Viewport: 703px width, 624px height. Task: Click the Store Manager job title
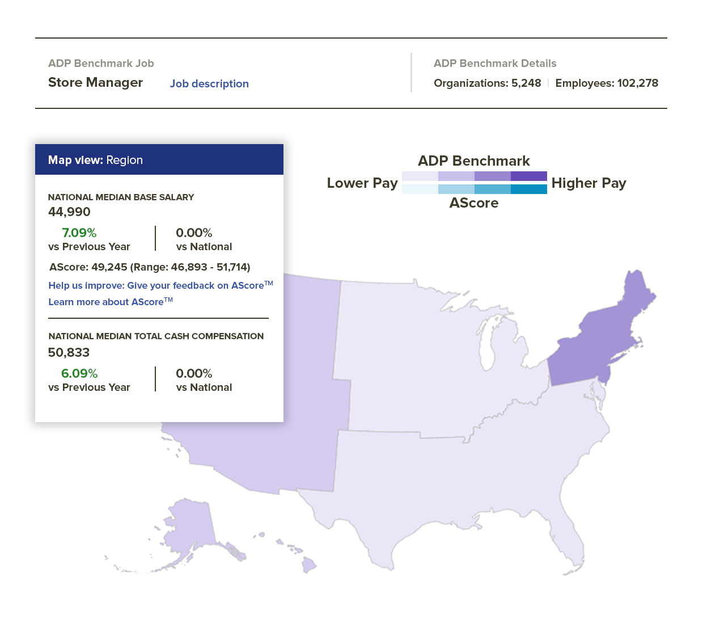95,82
